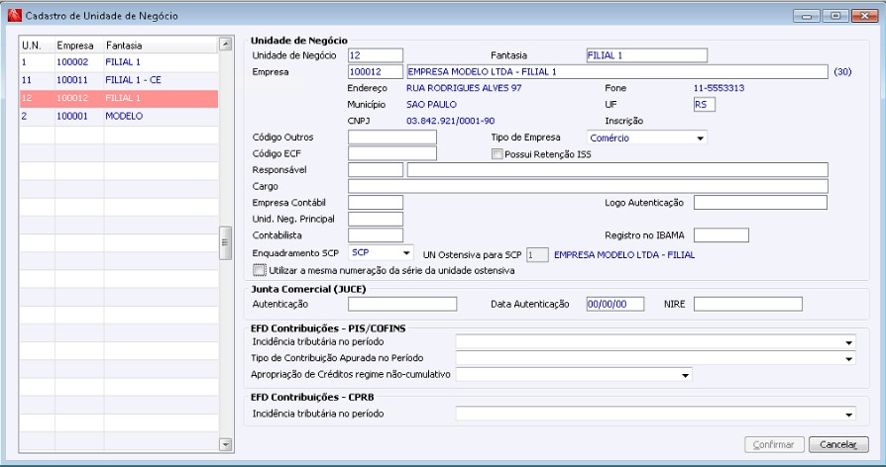This screenshot has width=886, height=467.
Task: Focus JUCE Autenticação field
Action: 401,304
